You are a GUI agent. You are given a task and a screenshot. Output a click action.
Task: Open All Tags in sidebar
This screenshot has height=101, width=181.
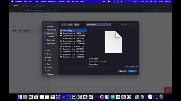point(50,74)
